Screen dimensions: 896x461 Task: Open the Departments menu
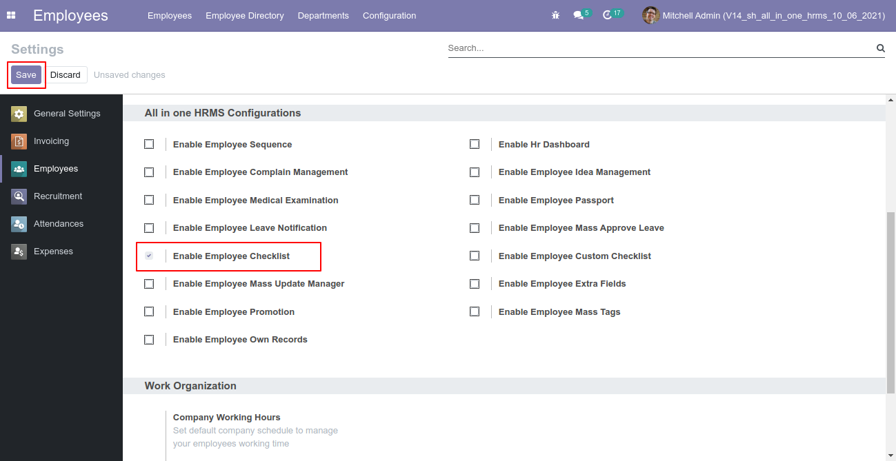pos(323,15)
